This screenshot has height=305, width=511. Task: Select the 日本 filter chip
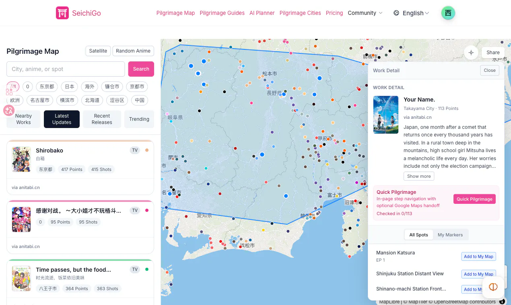tap(70, 87)
